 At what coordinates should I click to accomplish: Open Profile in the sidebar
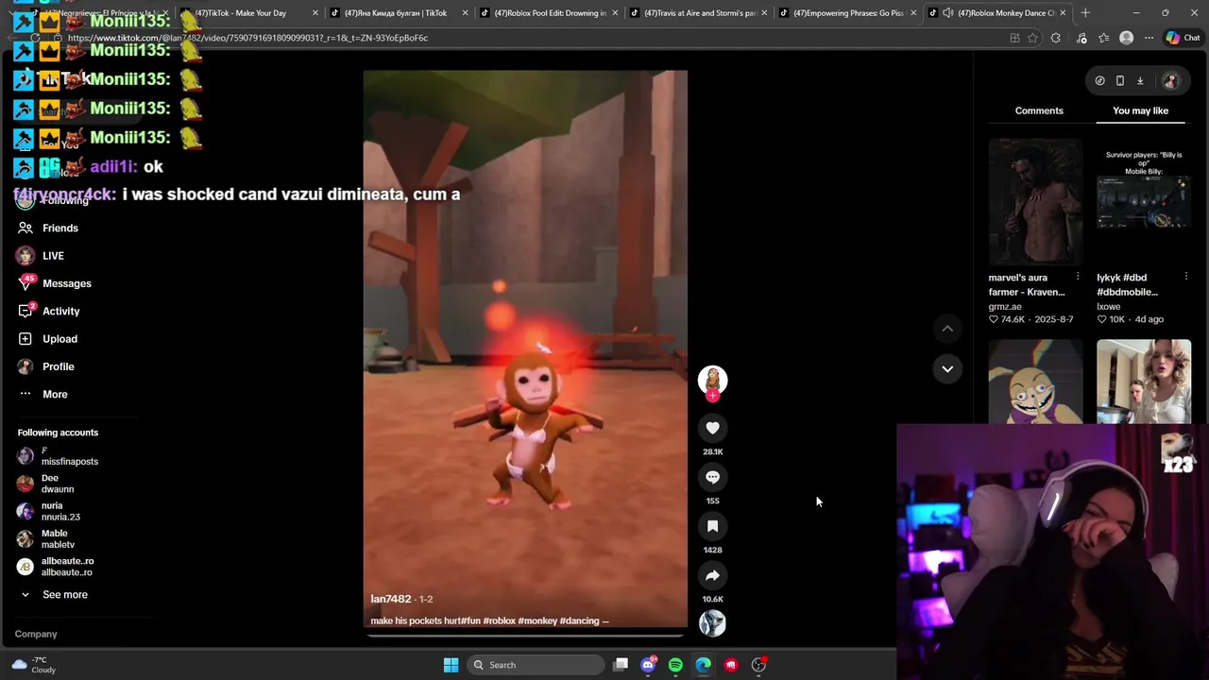58,366
